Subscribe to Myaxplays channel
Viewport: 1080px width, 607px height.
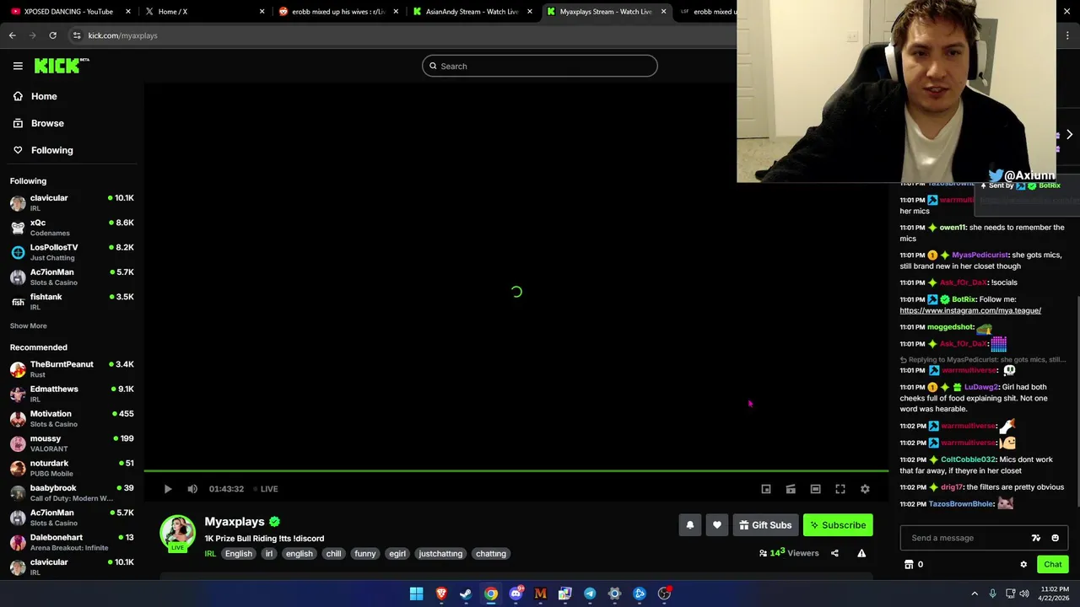coord(838,525)
